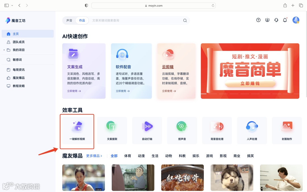Open the user avatar account menu
The height and width of the screenshot is (192, 307).
point(296,20)
